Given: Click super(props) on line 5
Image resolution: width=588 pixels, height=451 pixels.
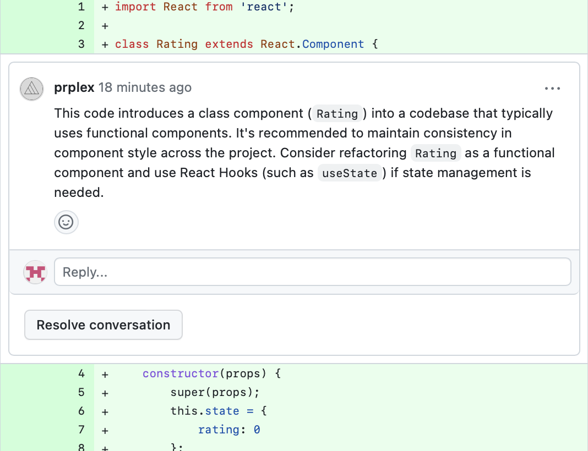Looking at the screenshot, I should [214, 392].
